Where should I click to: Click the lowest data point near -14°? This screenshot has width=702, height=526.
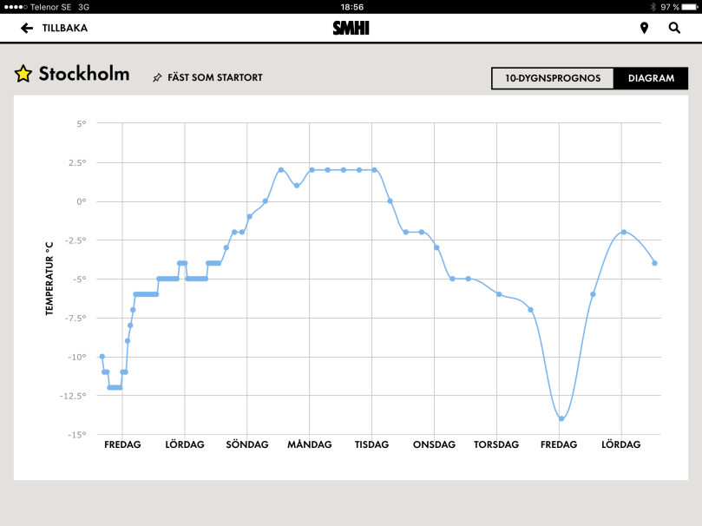click(561, 418)
